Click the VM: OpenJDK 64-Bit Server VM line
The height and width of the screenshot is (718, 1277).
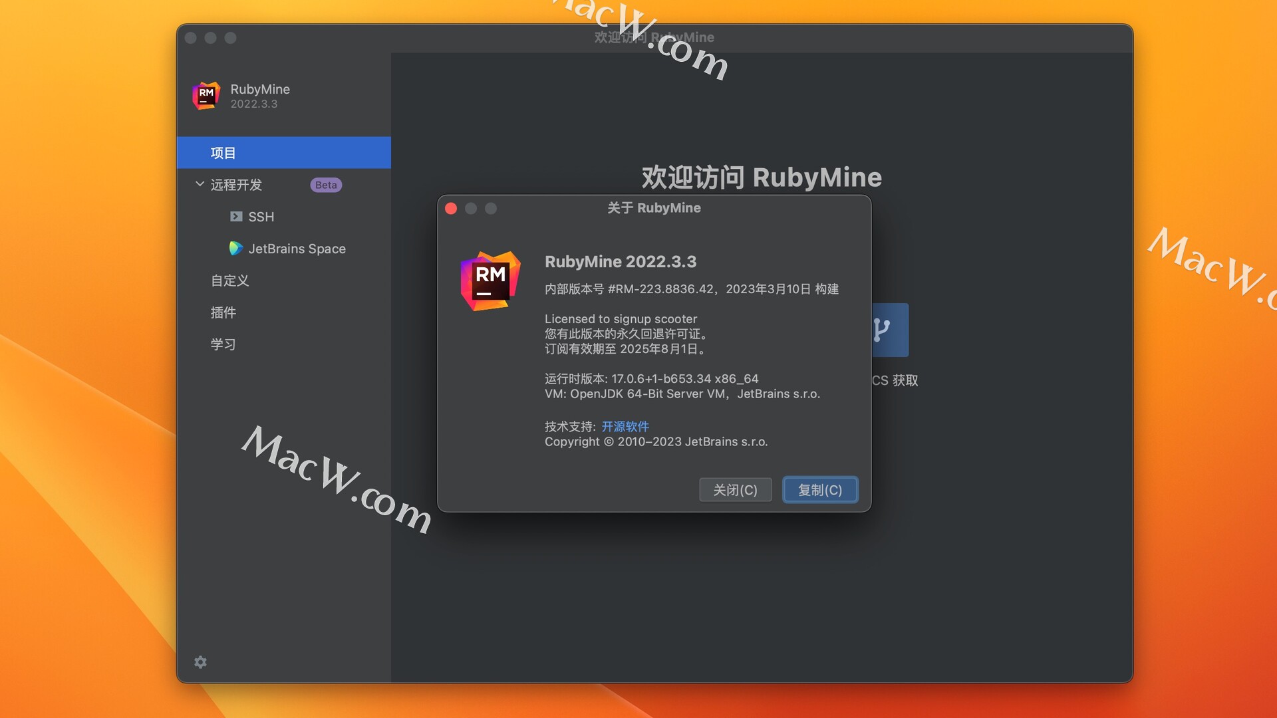pos(682,394)
